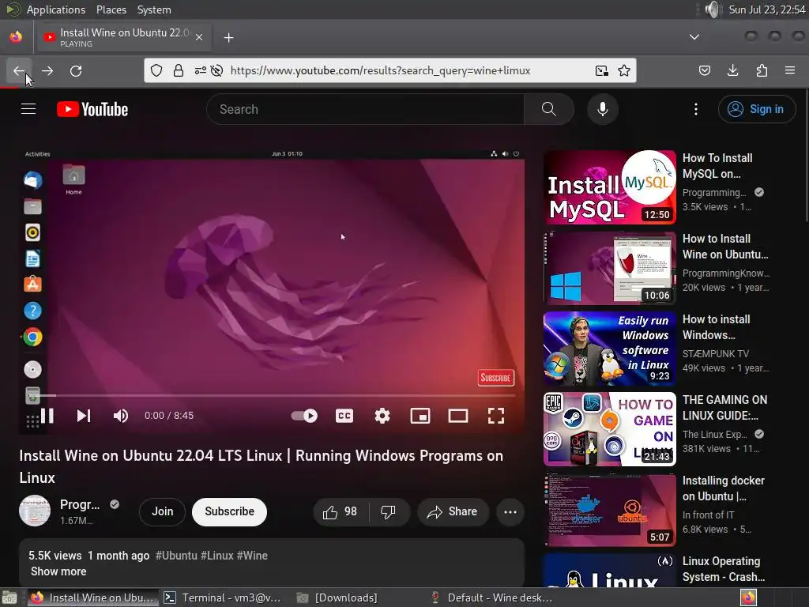This screenshot has width=809, height=607.
Task: Open YouTube settings three-dot menu
Action: coord(696,109)
